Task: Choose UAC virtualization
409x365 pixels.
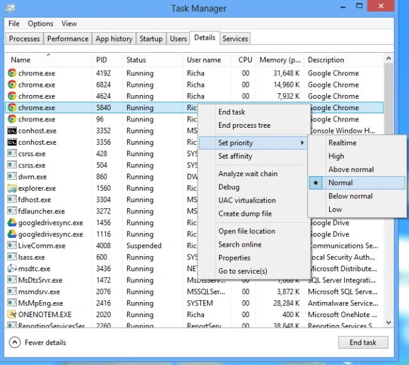Action: pyautogui.click(x=253, y=200)
